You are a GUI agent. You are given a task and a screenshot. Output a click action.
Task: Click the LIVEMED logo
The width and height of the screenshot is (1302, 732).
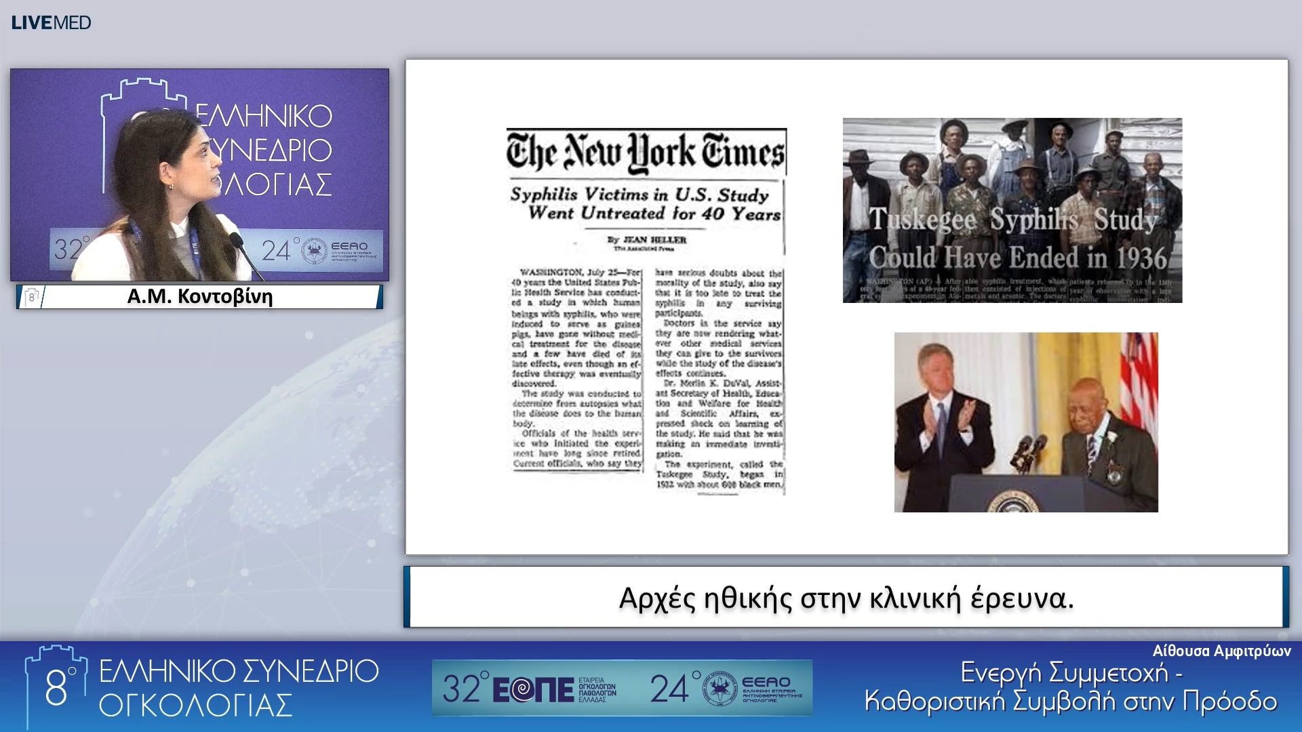click(51, 22)
